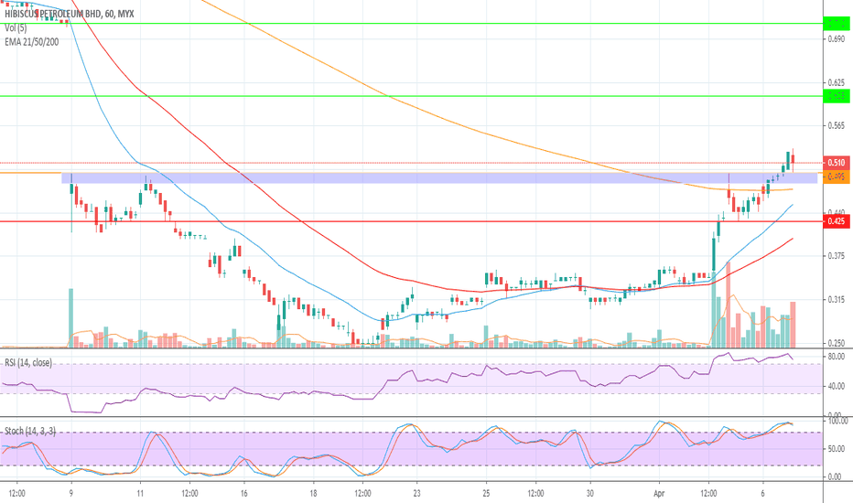Select the purple resistance zone rectangle
Image resolution: width=853 pixels, height=503 pixels.
tap(439, 177)
